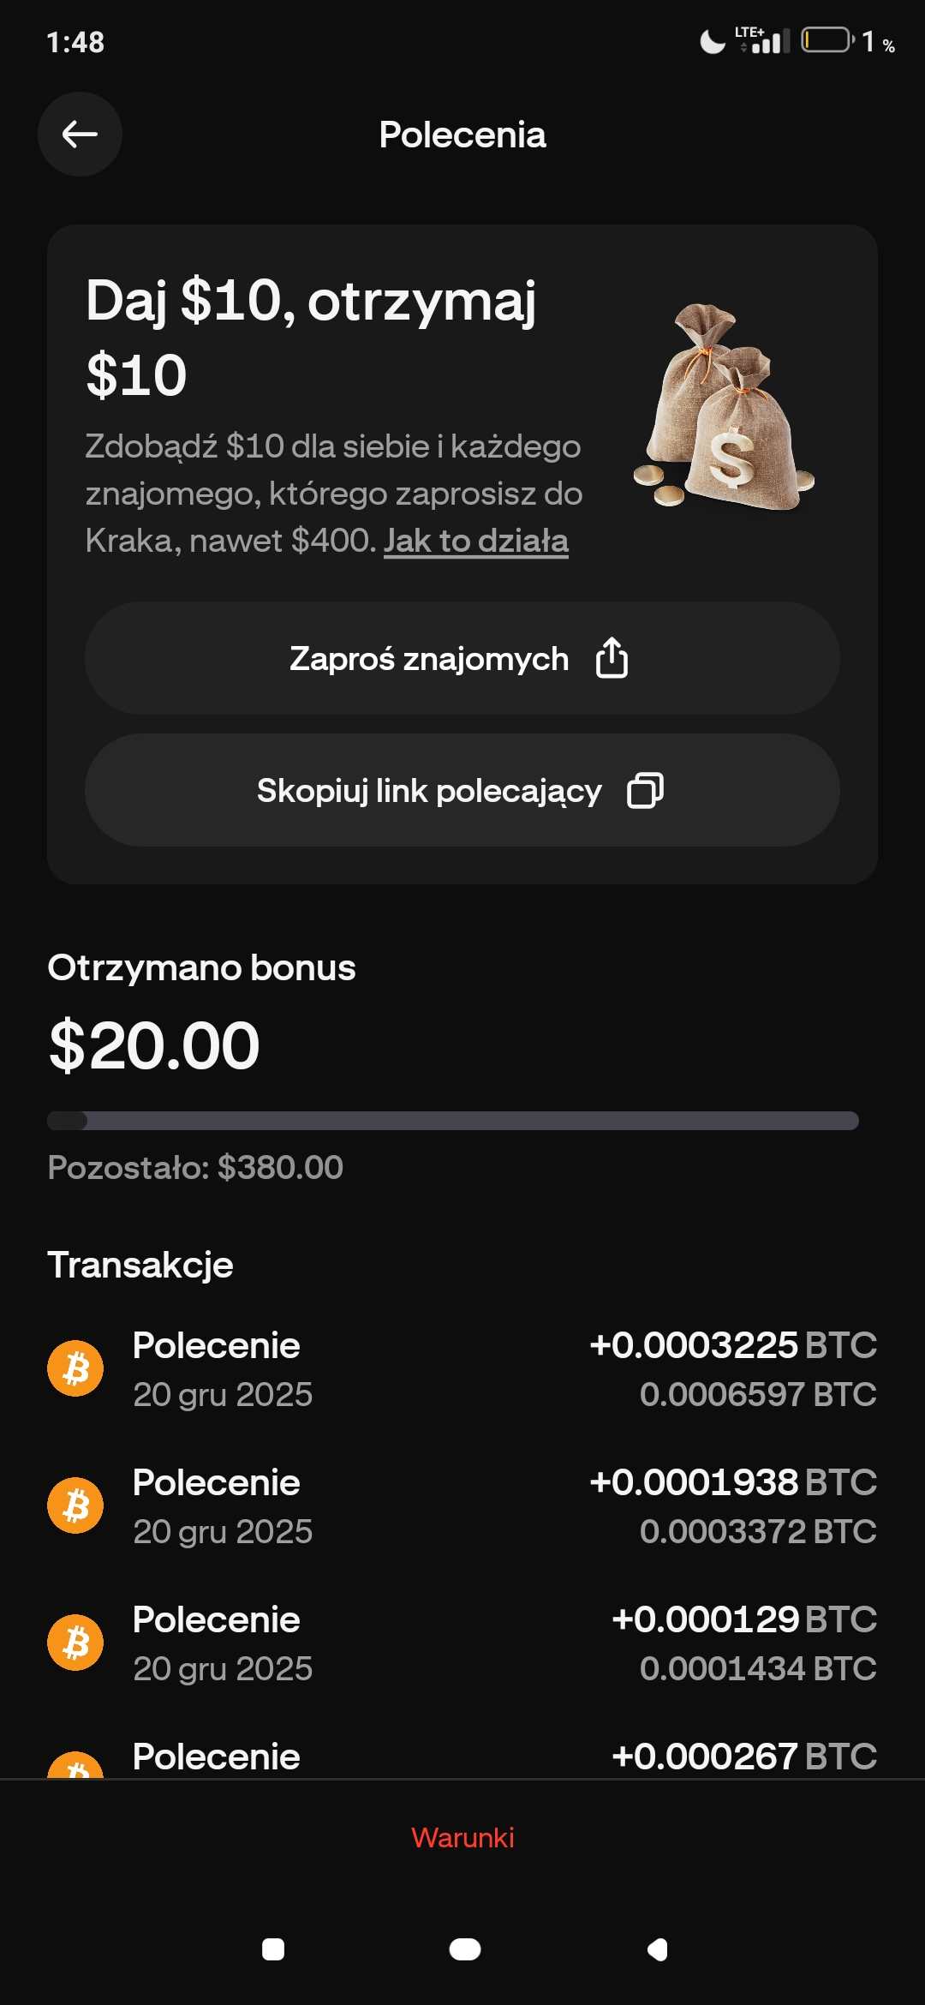Open the Polecenie transaction of +0.000129 BTC
The height and width of the screenshot is (2005, 925).
point(462,1643)
